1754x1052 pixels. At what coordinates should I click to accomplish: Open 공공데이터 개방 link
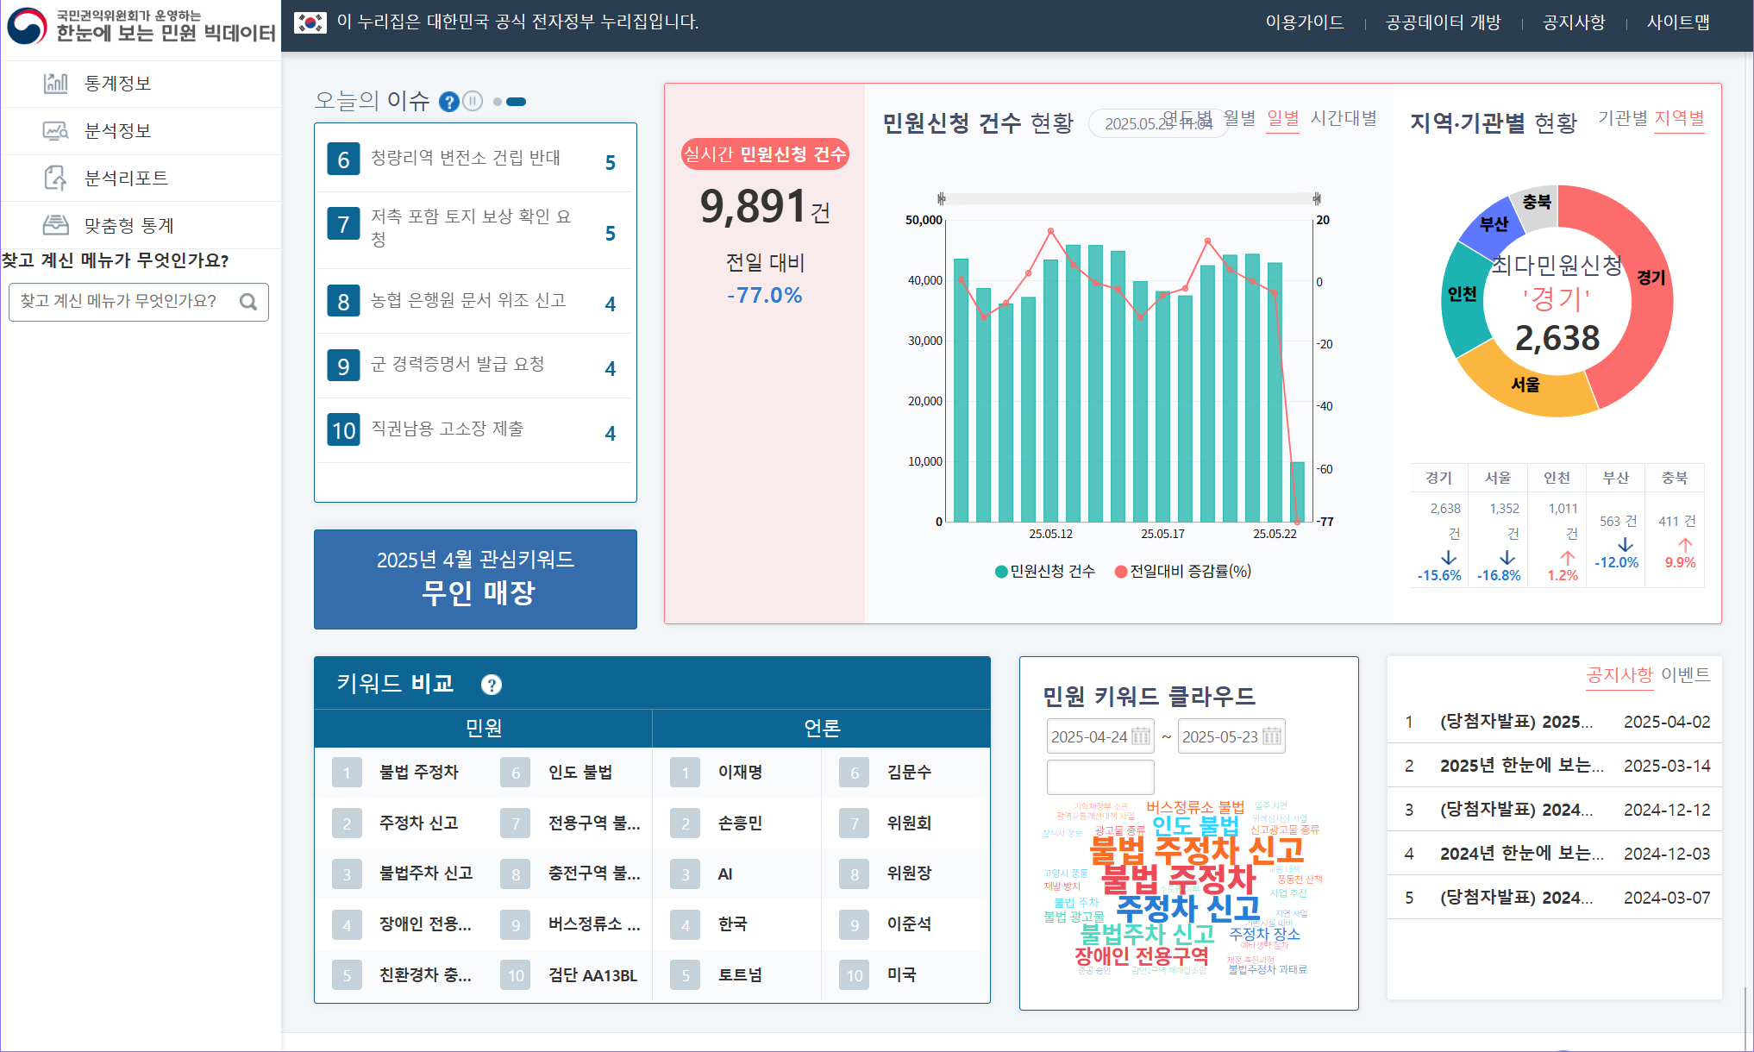click(x=1443, y=23)
